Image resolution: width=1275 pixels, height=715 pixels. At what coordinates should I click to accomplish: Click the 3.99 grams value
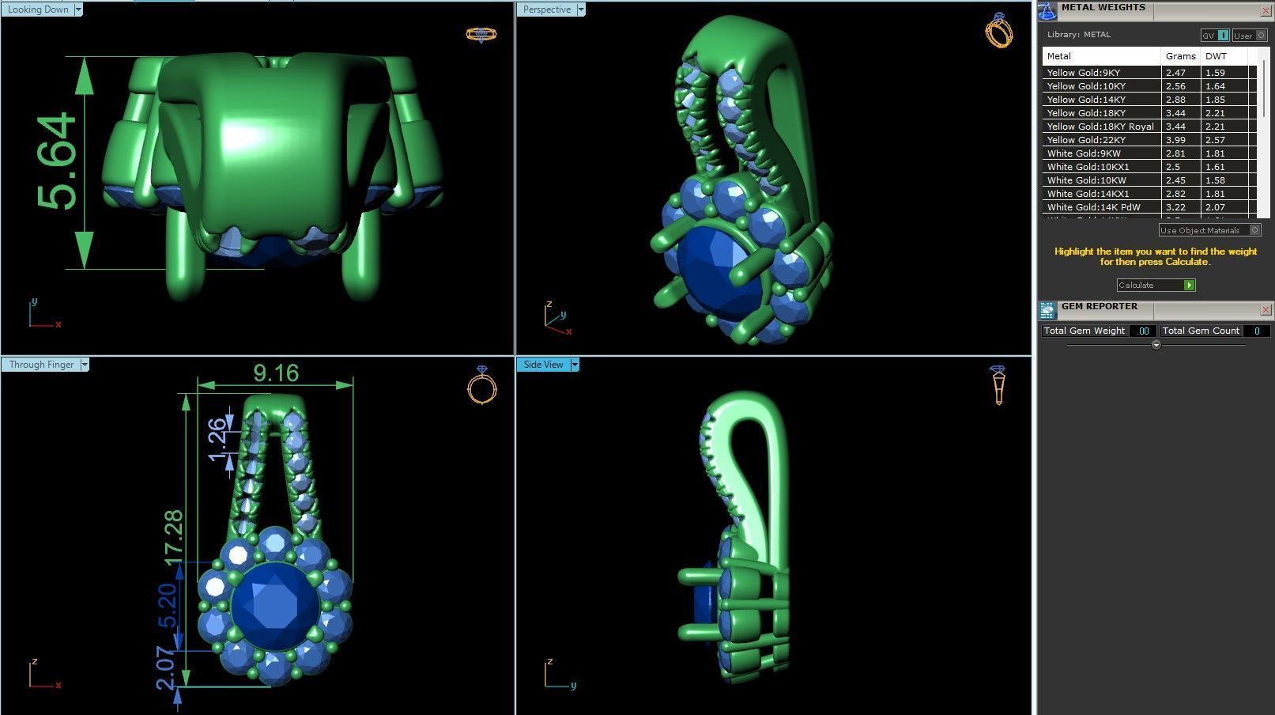[x=1175, y=140]
